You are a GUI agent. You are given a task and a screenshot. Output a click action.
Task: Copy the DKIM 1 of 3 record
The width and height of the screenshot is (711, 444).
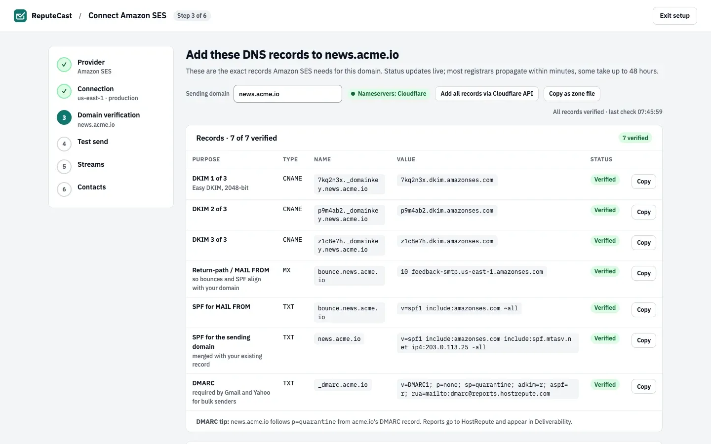pos(644,182)
